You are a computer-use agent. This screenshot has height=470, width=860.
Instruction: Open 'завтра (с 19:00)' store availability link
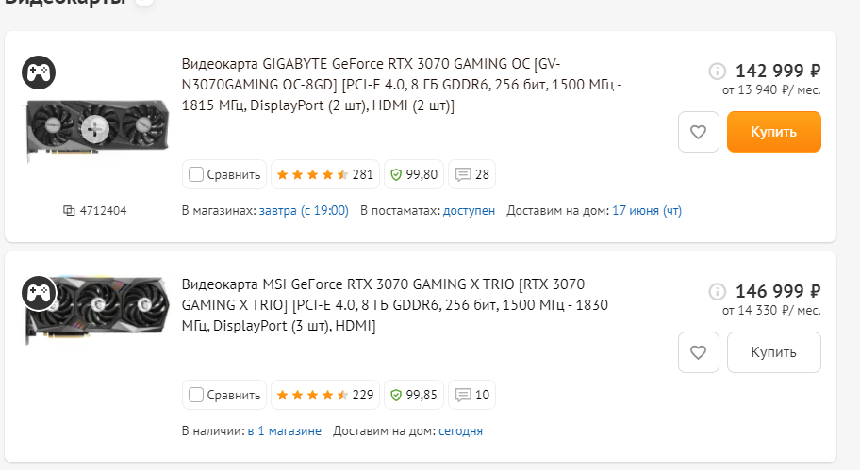tap(304, 210)
